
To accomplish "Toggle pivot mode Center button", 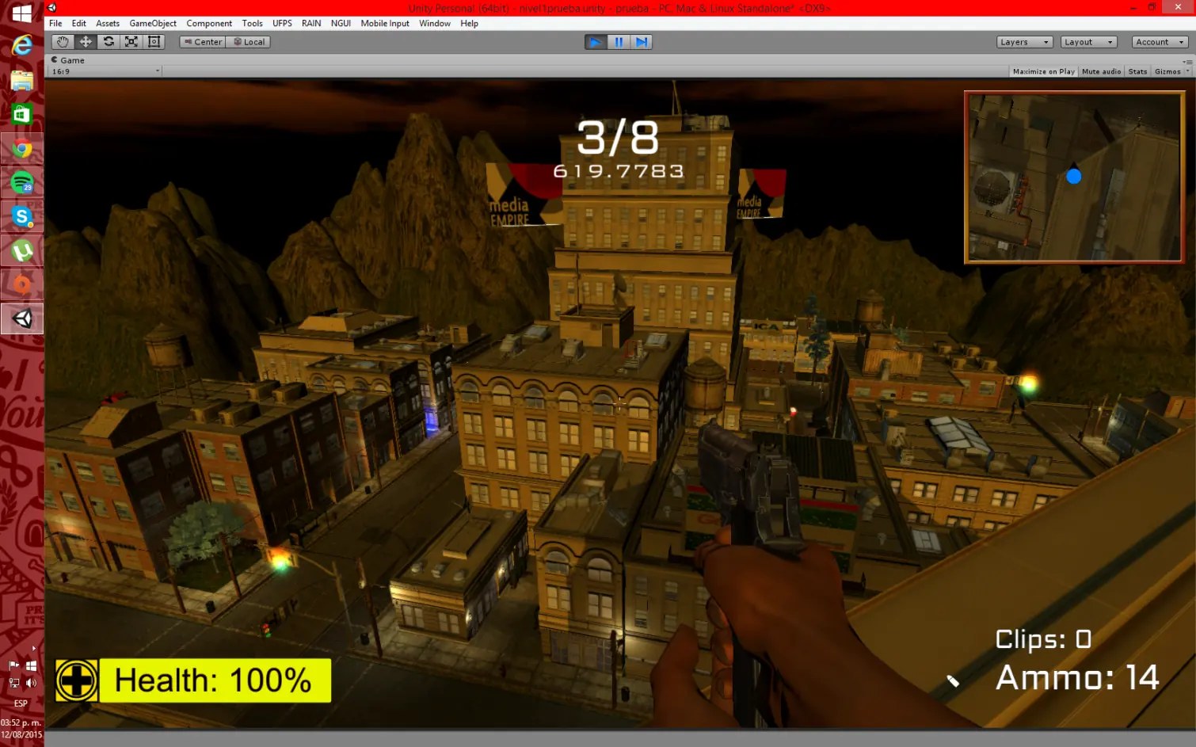I will [x=203, y=42].
